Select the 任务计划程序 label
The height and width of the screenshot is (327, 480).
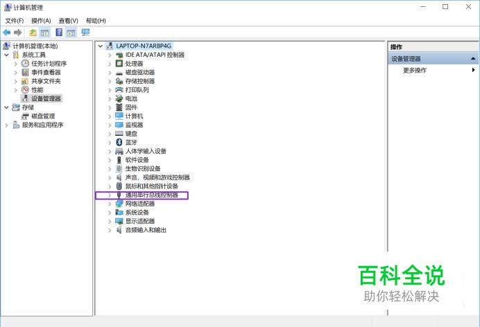click(49, 64)
